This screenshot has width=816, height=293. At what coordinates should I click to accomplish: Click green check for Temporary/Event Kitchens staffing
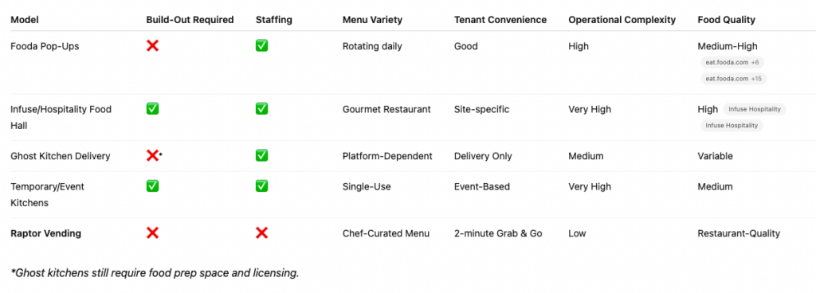261,186
